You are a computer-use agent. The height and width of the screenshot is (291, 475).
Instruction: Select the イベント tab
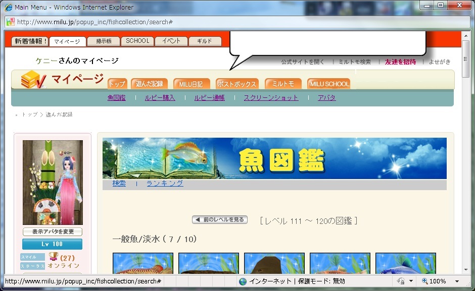pos(171,41)
